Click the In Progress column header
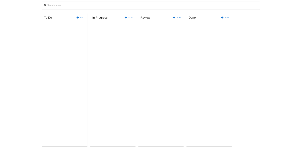This screenshot has width=302, height=158. tap(100, 18)
